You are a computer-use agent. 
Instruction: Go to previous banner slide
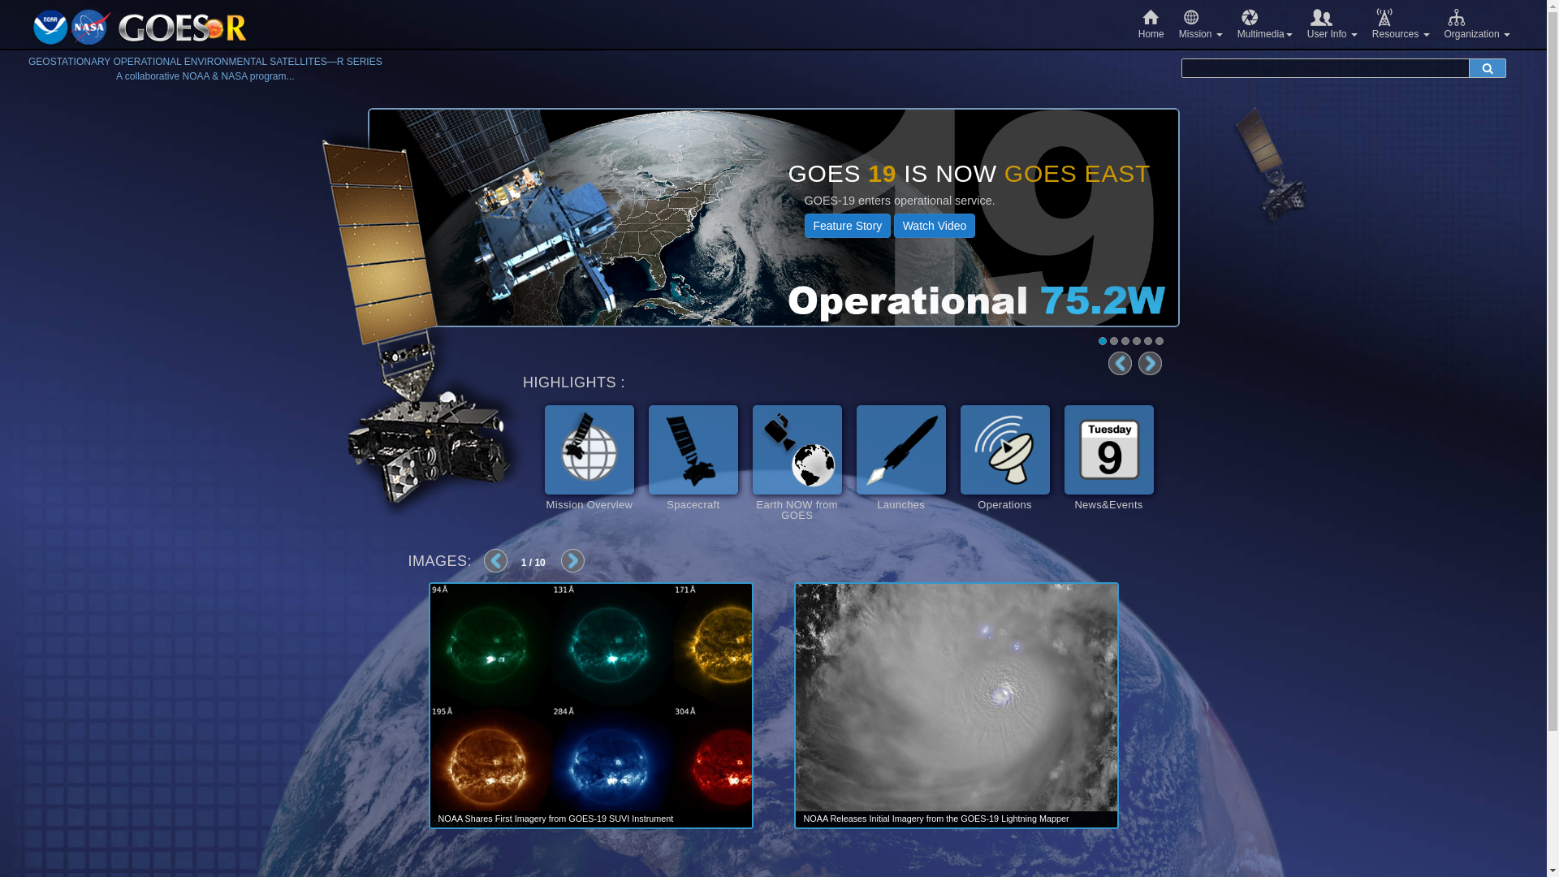click(1120, 364)
